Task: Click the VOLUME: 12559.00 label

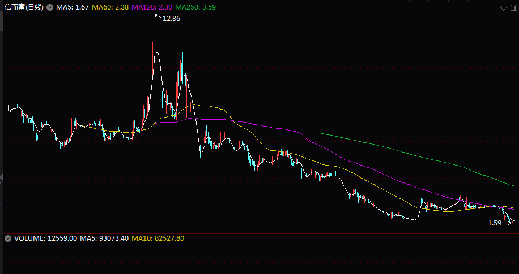Action: coord(46,238)
